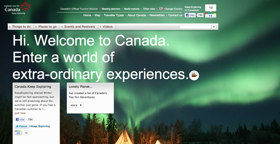The height and width of the screenshot is (144, 280).
Task: Click the Facebook Like button in header
Action: (190, 15)
